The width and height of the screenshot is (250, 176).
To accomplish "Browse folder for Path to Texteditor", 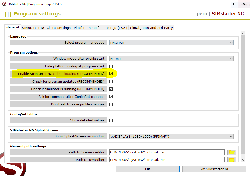I will pos(231,159).
